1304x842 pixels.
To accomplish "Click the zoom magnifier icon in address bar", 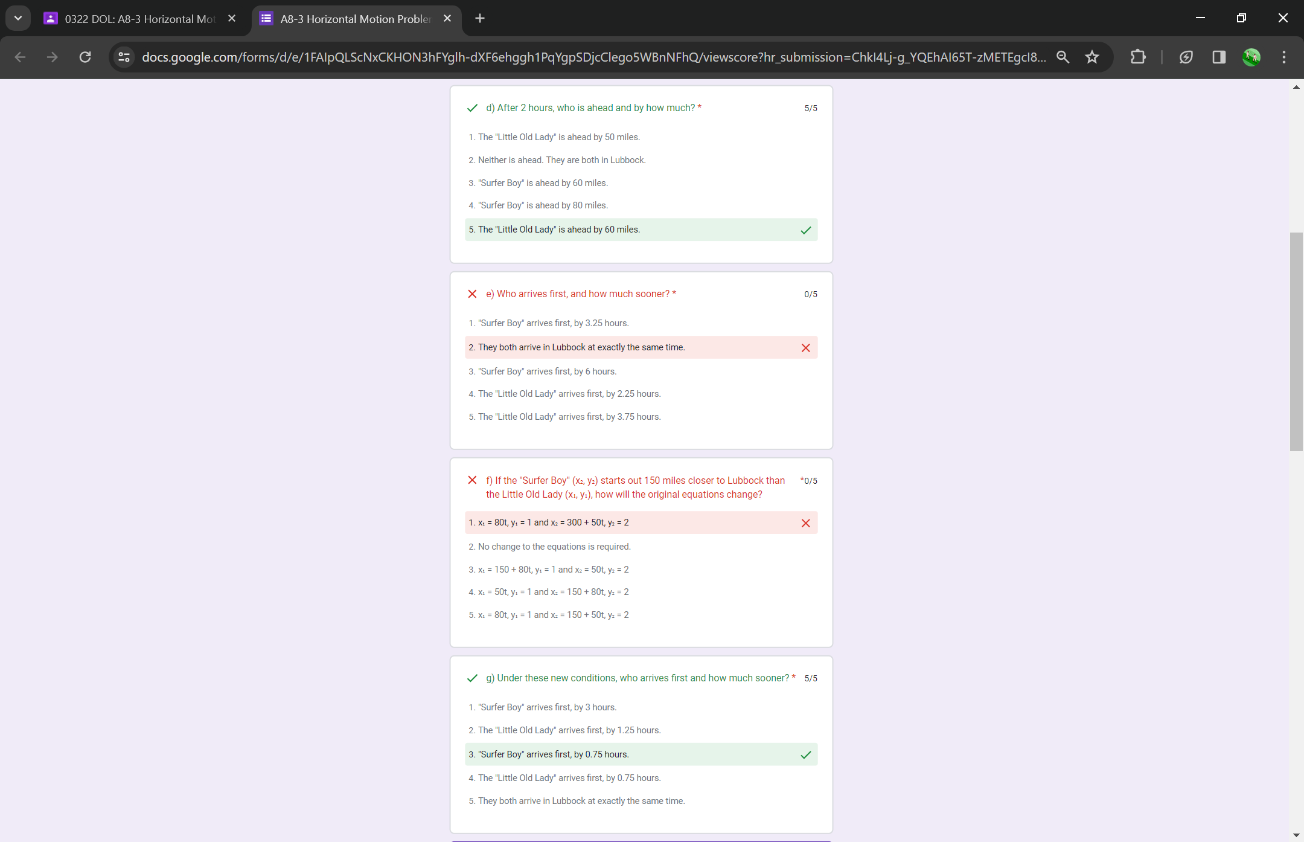I will tap(1063, 57).
